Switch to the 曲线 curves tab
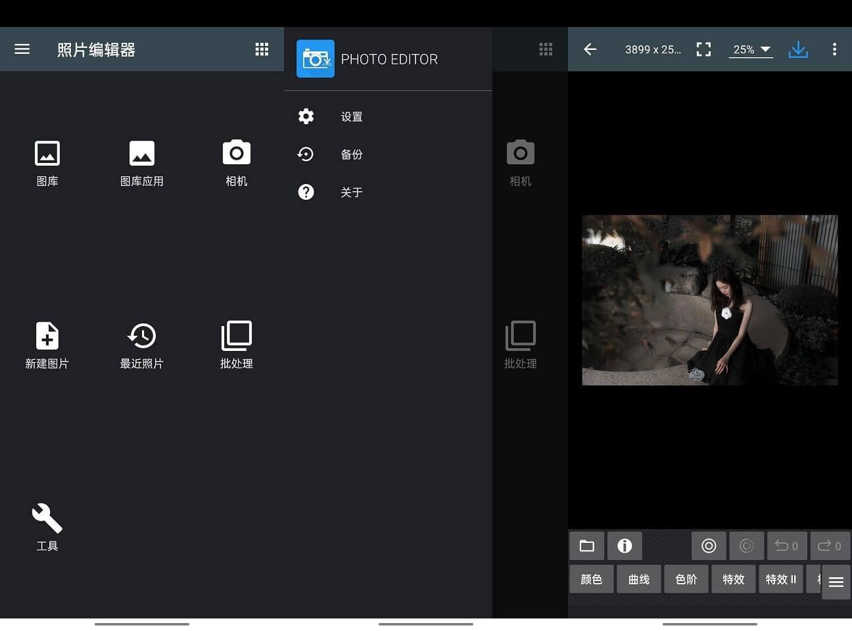Screen dimensions: 852x631 638,578
